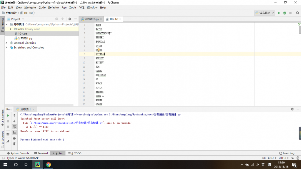Image resolution: width=301 pixels, height=169 pixels.
Task: Click the Cortana circle on taskbar
Action: click(x=16, y=165)
